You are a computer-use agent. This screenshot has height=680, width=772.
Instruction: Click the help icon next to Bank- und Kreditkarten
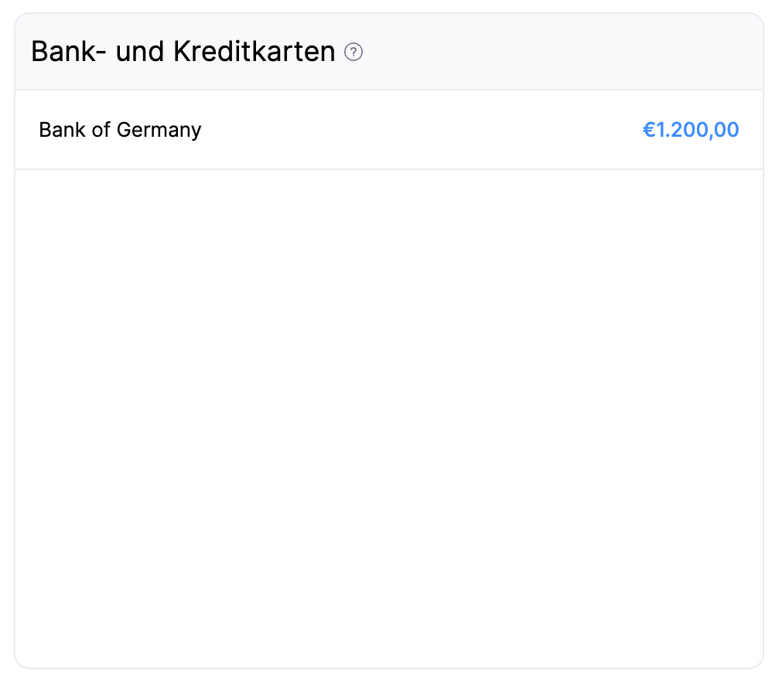[x=354, y=52]
